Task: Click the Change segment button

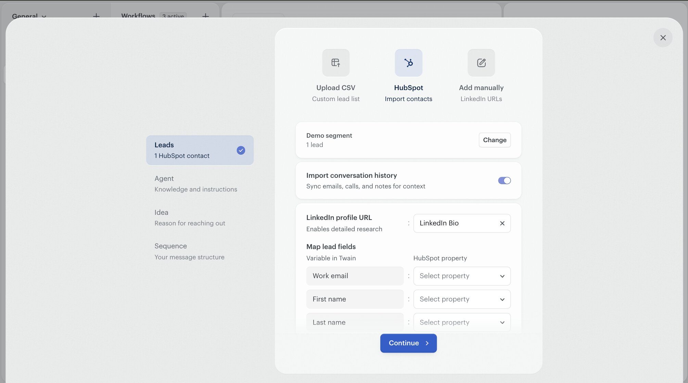Action: 495,140
